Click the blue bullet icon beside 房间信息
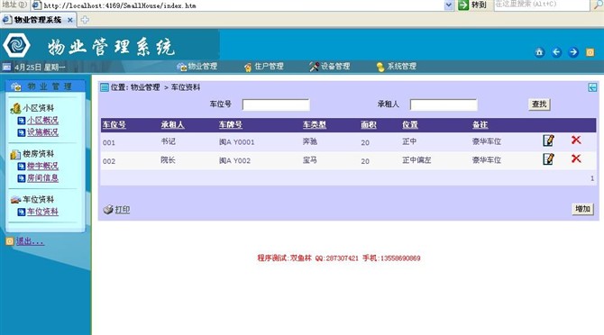 [22, 178]
